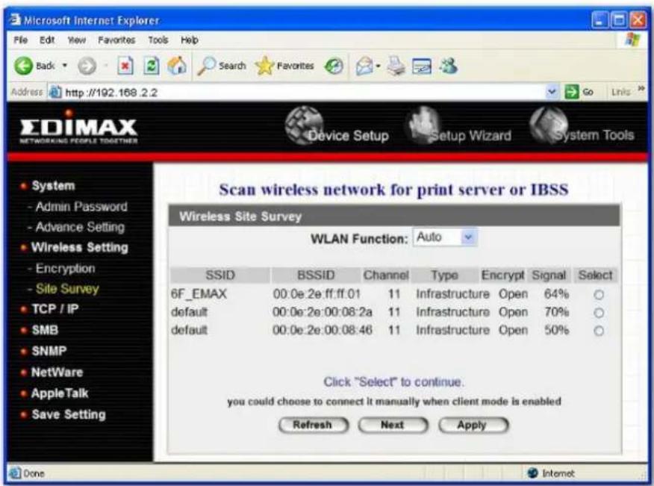
Task: Click the Internet Explorer title bar icon
Action: click(16, 19)
